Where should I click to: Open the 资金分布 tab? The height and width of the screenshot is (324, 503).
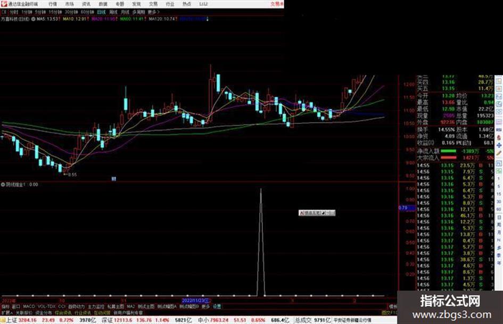43,312
